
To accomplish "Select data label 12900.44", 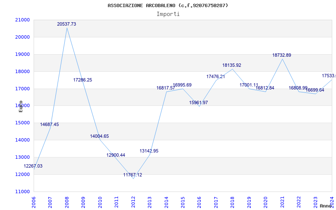I will point(116,155).
